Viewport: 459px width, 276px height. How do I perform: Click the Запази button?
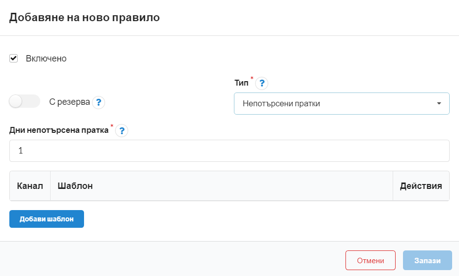tap(428, 260)
